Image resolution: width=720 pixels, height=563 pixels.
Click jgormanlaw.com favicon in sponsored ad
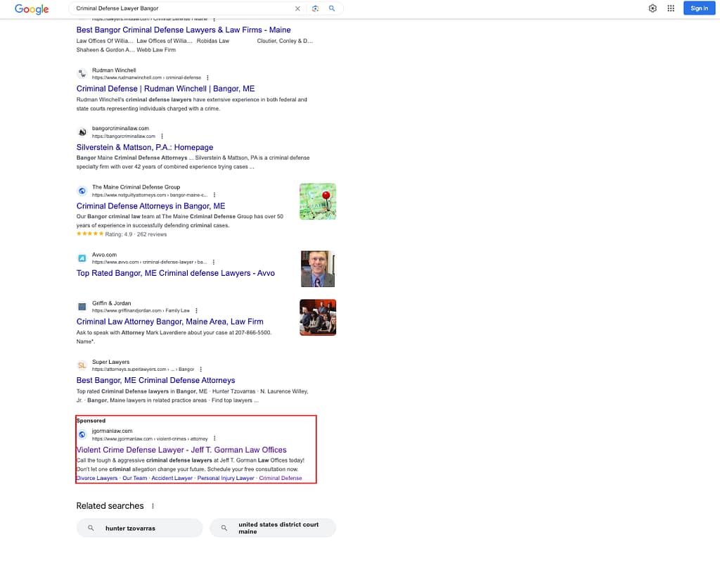[x=82, y=434]
